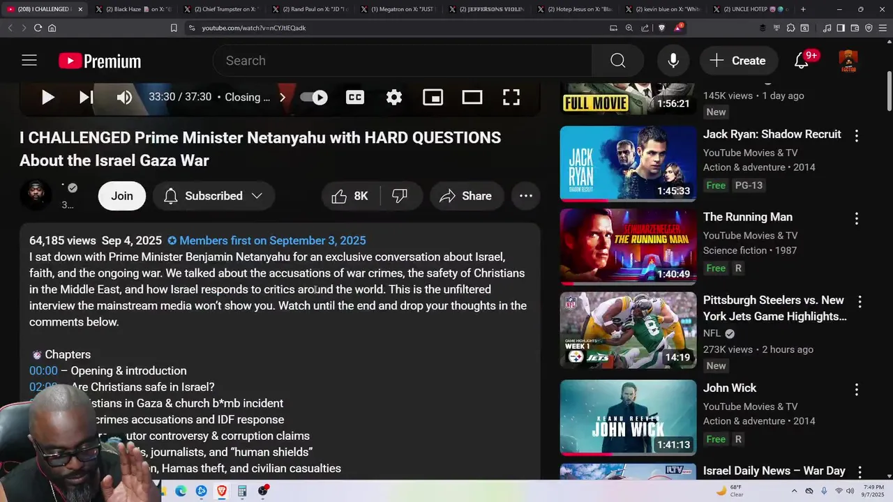Toggle autoplay switch in player
This screenshot has height=502, width=893.
314,98
